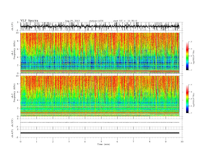
Task: Click the "start UT = 11:50:0" header text
Action: (125, 21)
